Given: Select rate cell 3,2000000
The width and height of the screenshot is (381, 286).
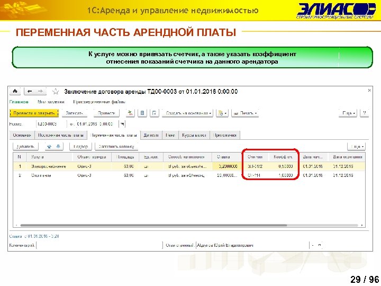Looking at the screenshot, I should point(227,166).
